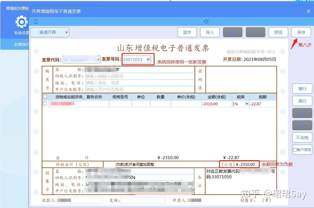Click 导入 to import invoice data
Viewport: 314px width, 208px height.
pyautogui.click(x=210, y=32)
